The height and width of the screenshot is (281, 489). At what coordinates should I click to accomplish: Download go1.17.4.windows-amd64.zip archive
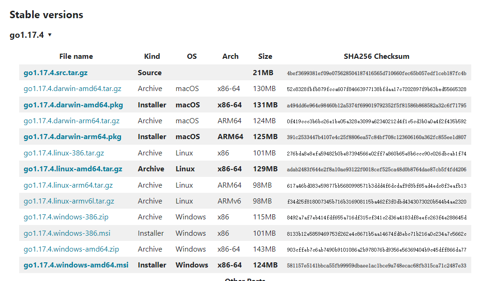coord(71,249)
